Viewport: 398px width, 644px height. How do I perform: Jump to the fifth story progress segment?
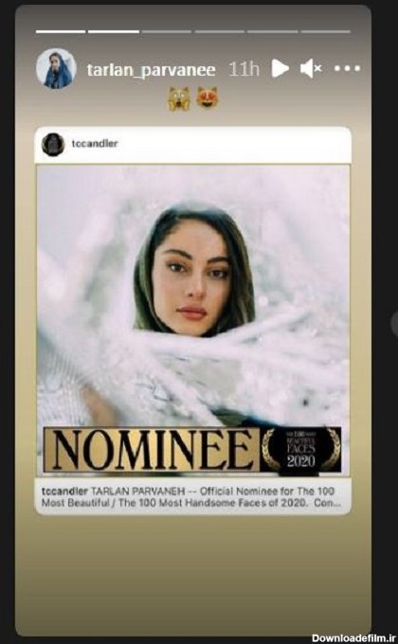click(x=273, y=31)
